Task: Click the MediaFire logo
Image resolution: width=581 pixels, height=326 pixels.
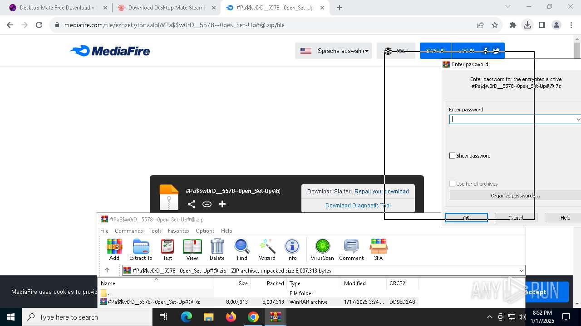Action: tap(110, 51)
